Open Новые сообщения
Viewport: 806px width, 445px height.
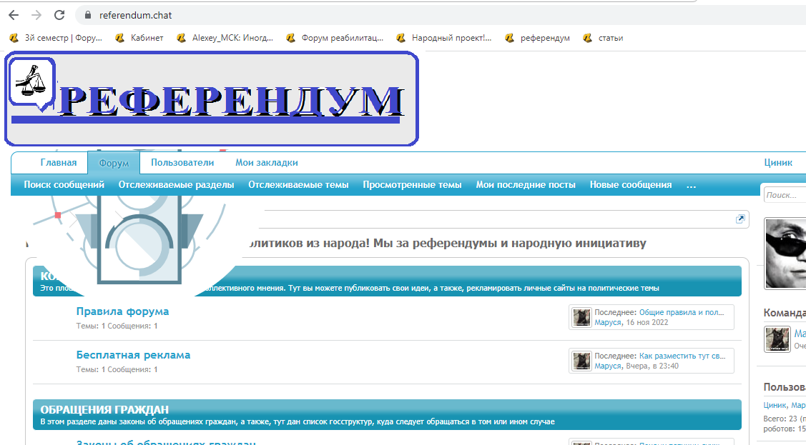click(x=631, y=185)
